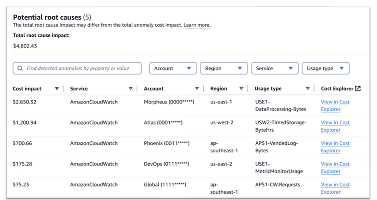Click DevOps (0111*****) account cell
Viewport: 377px width, 200px height.
166,164
